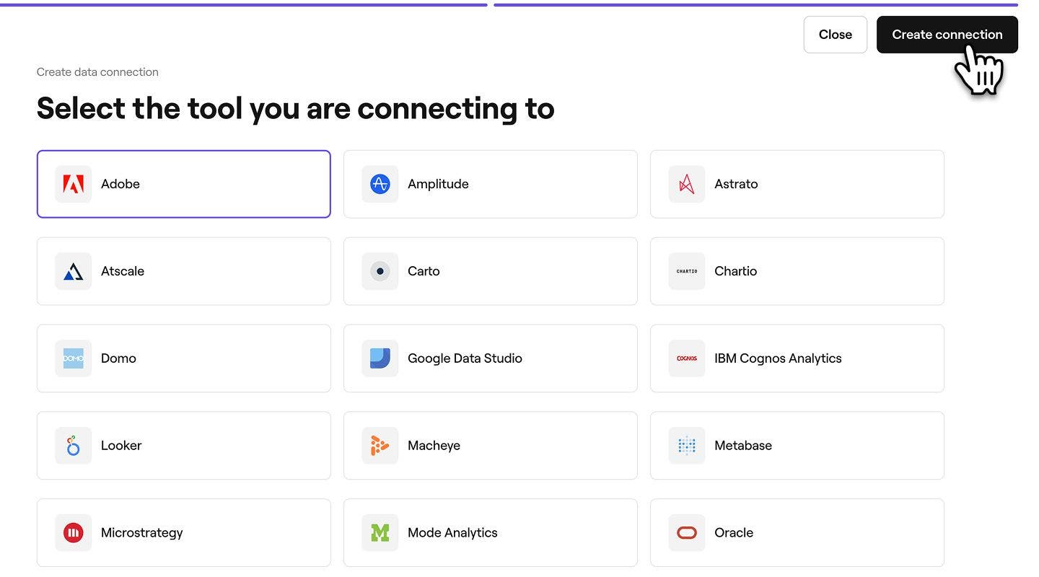Click the Microstrategy red icon
The image size is (1039, 577).
pyautogui.click(x=73, y=533)
